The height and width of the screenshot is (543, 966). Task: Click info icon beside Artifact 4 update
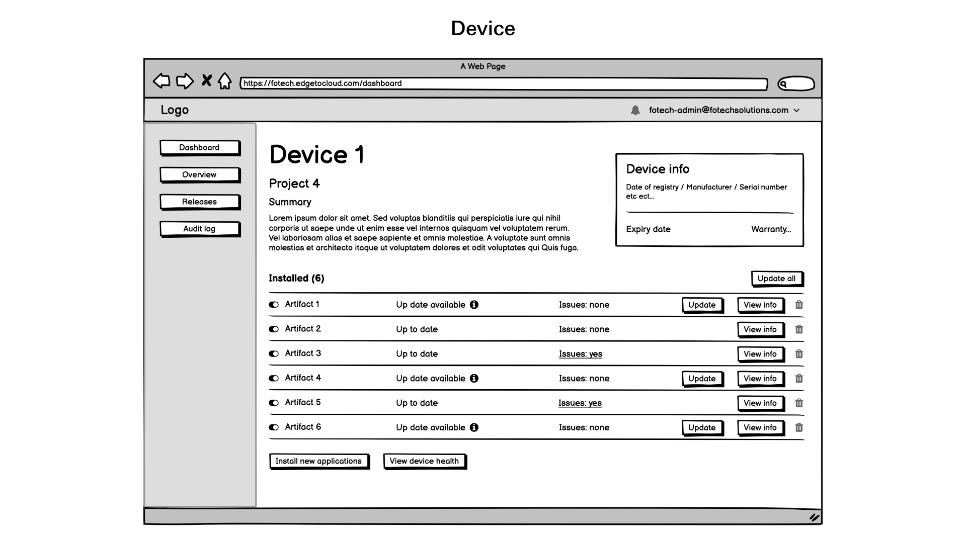coord(474,379)
